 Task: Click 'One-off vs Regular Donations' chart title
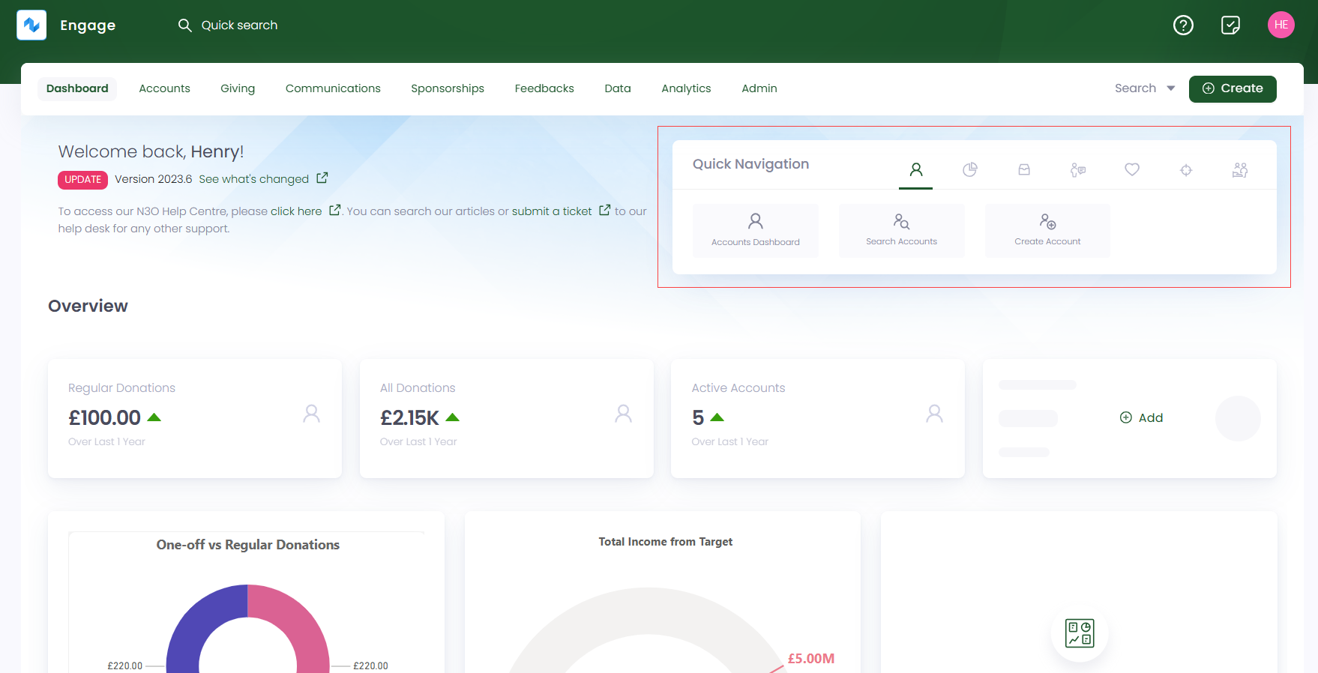pos(248,545)
